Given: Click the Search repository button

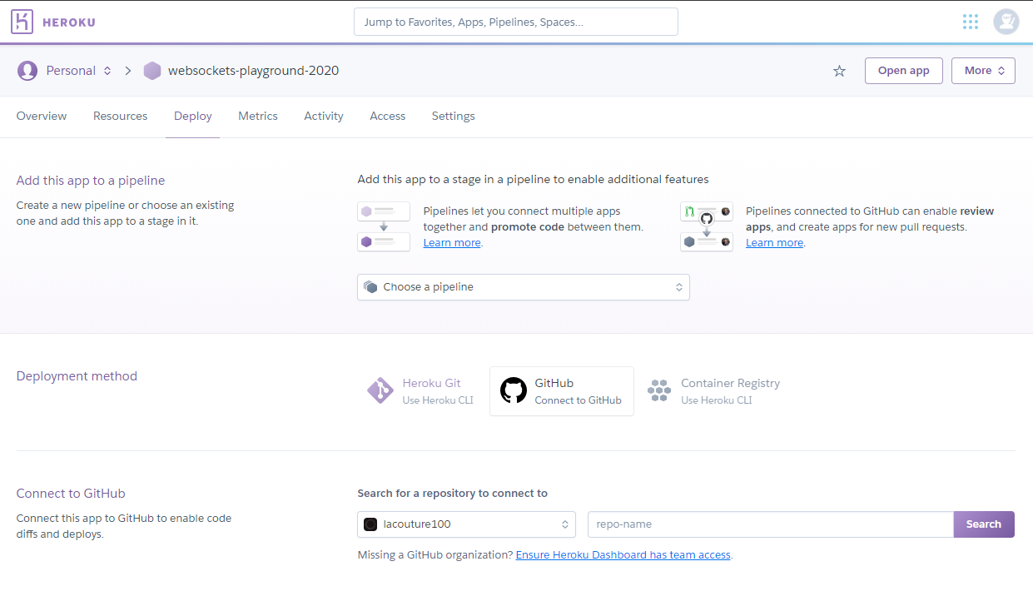Looking at the screenshot, I should coord(984,524).
